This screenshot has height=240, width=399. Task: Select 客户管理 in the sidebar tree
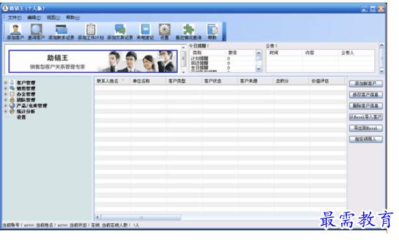pos(26,83)
